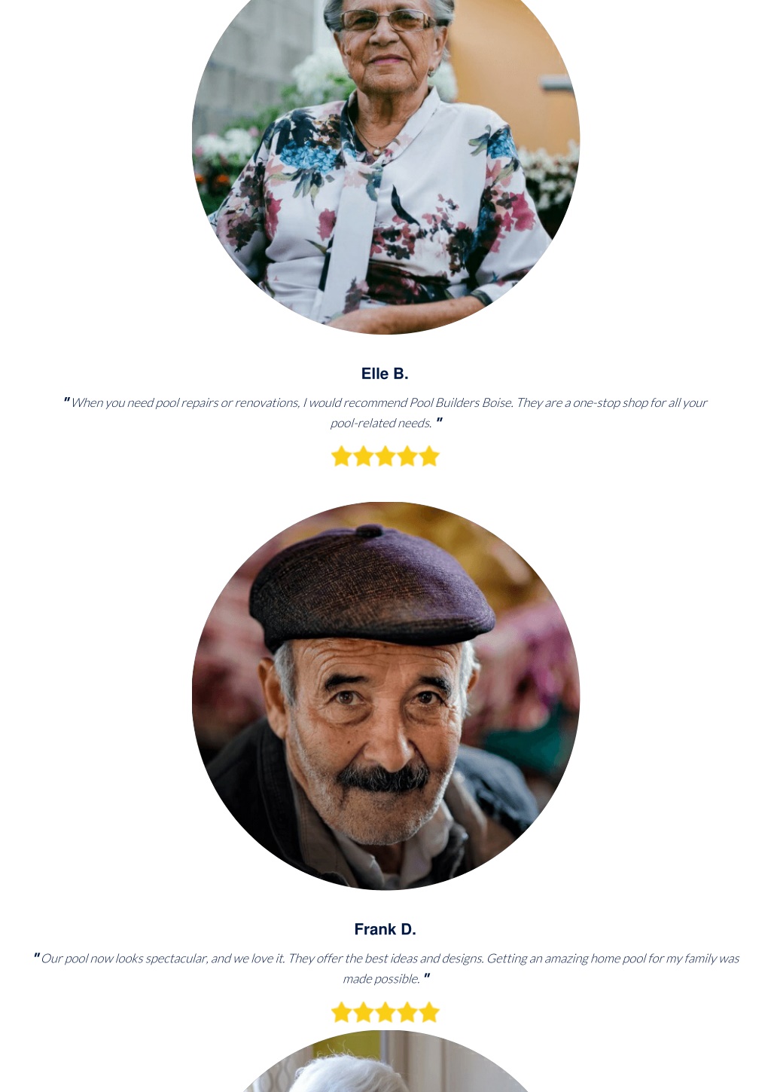Viewport: 771px width, 1092px height.
Task: Select the Elle B. name heading
Action: pos(385,374)
